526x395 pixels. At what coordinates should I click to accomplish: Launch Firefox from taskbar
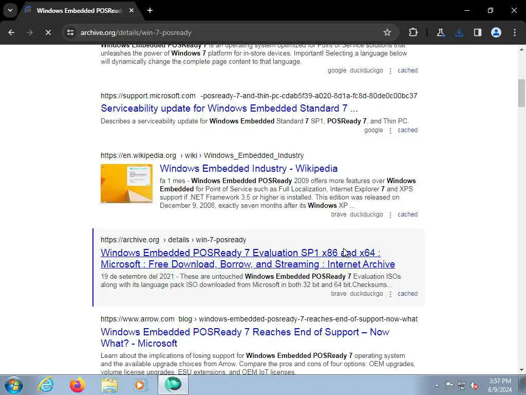click(78, 385)
